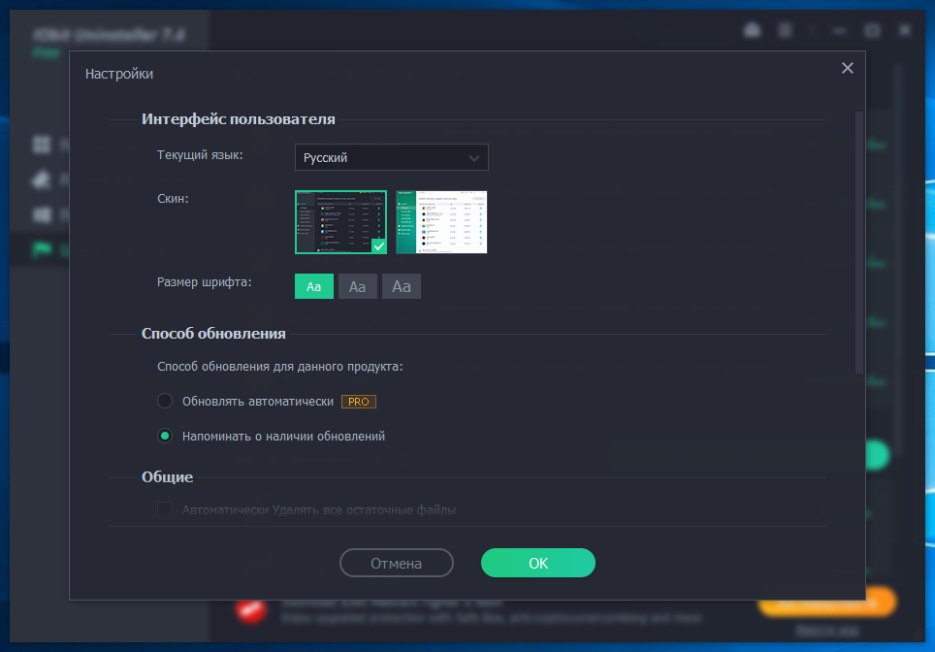Open the hamburger menu icon in title bar

(x=786, y=31)
